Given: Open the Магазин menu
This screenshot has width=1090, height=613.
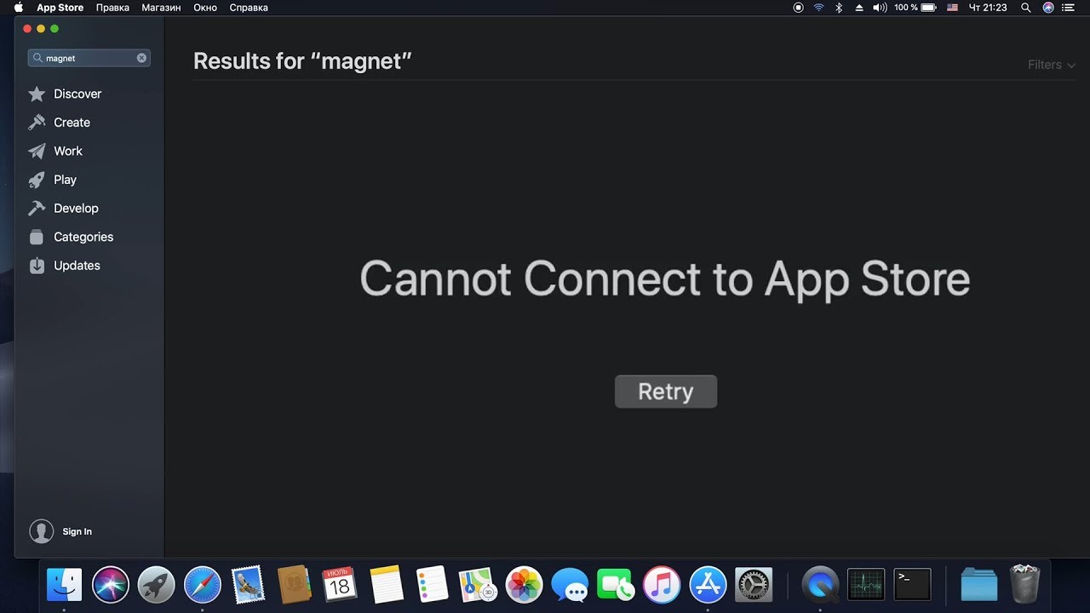Looking at the screenshot, I should point(161,8).
